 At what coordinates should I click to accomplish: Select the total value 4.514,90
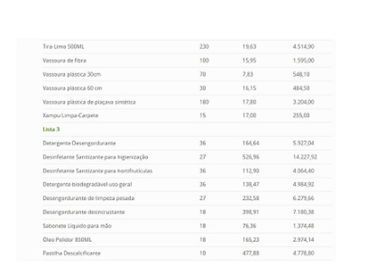303,47
